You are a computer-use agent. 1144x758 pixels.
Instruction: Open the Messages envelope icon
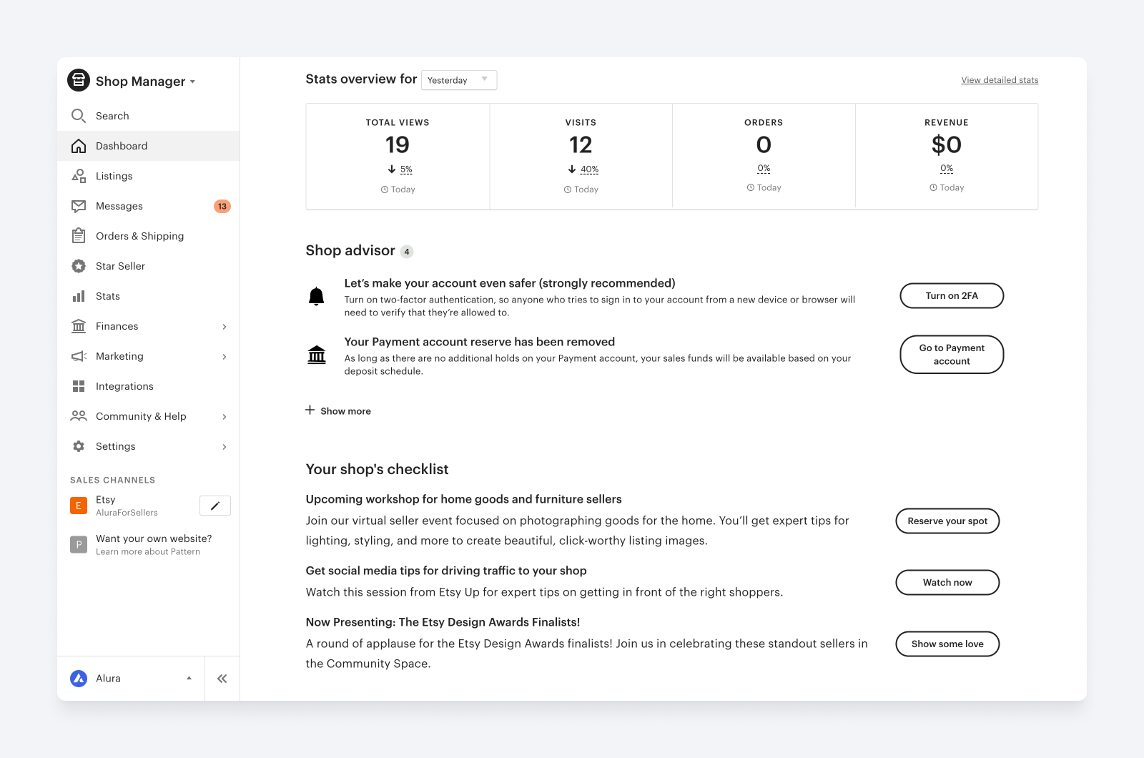click(79, 205)
